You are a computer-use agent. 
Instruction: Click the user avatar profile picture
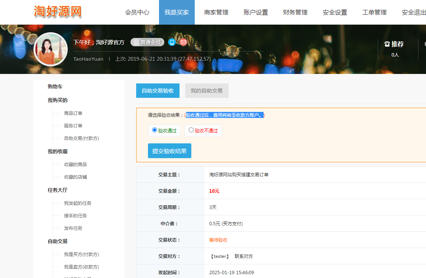click(x=51, y=49)
